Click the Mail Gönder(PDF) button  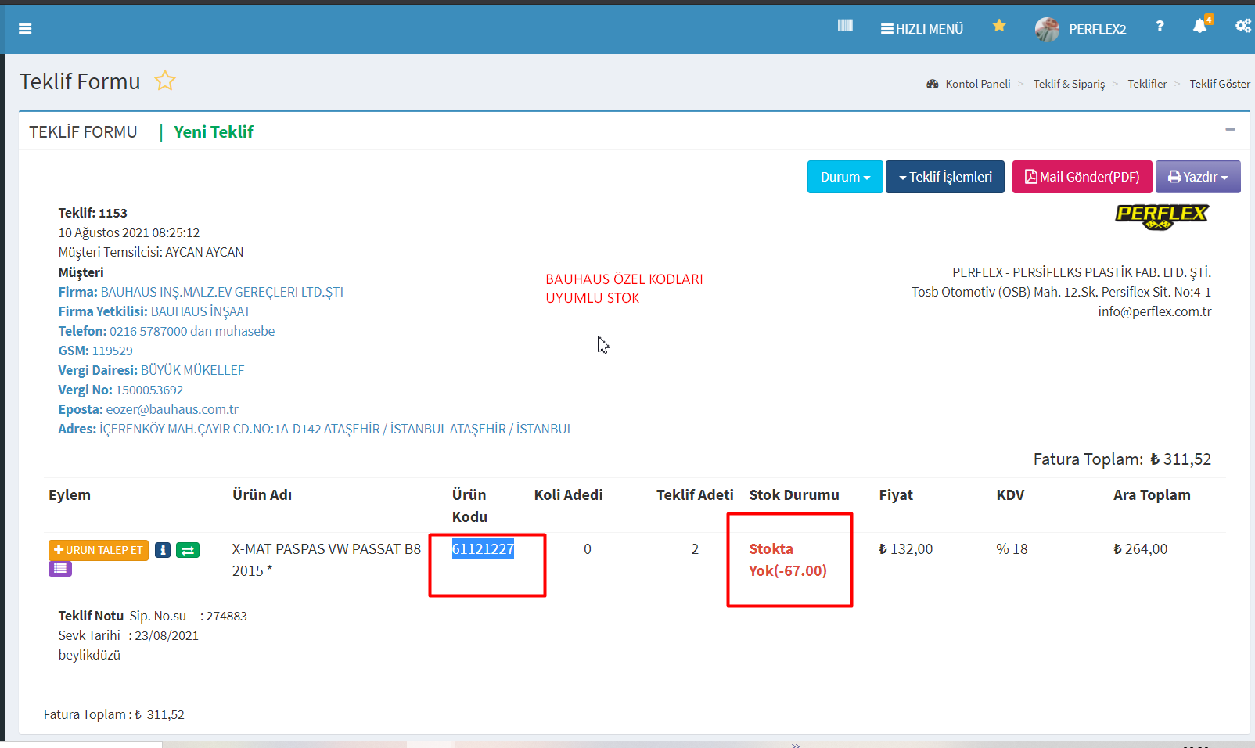(1082, 177)
